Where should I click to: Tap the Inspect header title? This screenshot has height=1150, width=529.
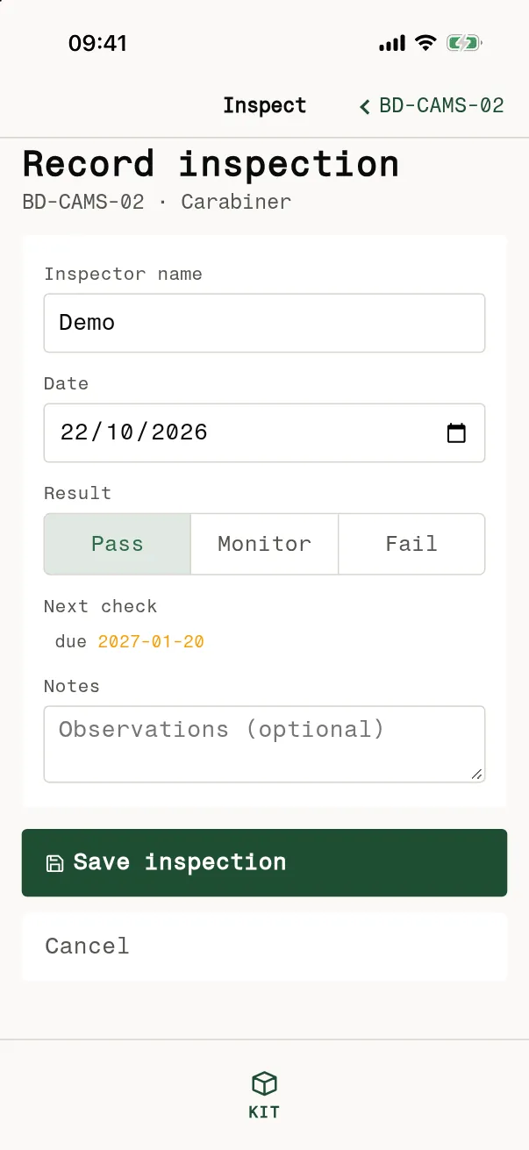pyautogui.click(x=264, y=106)
